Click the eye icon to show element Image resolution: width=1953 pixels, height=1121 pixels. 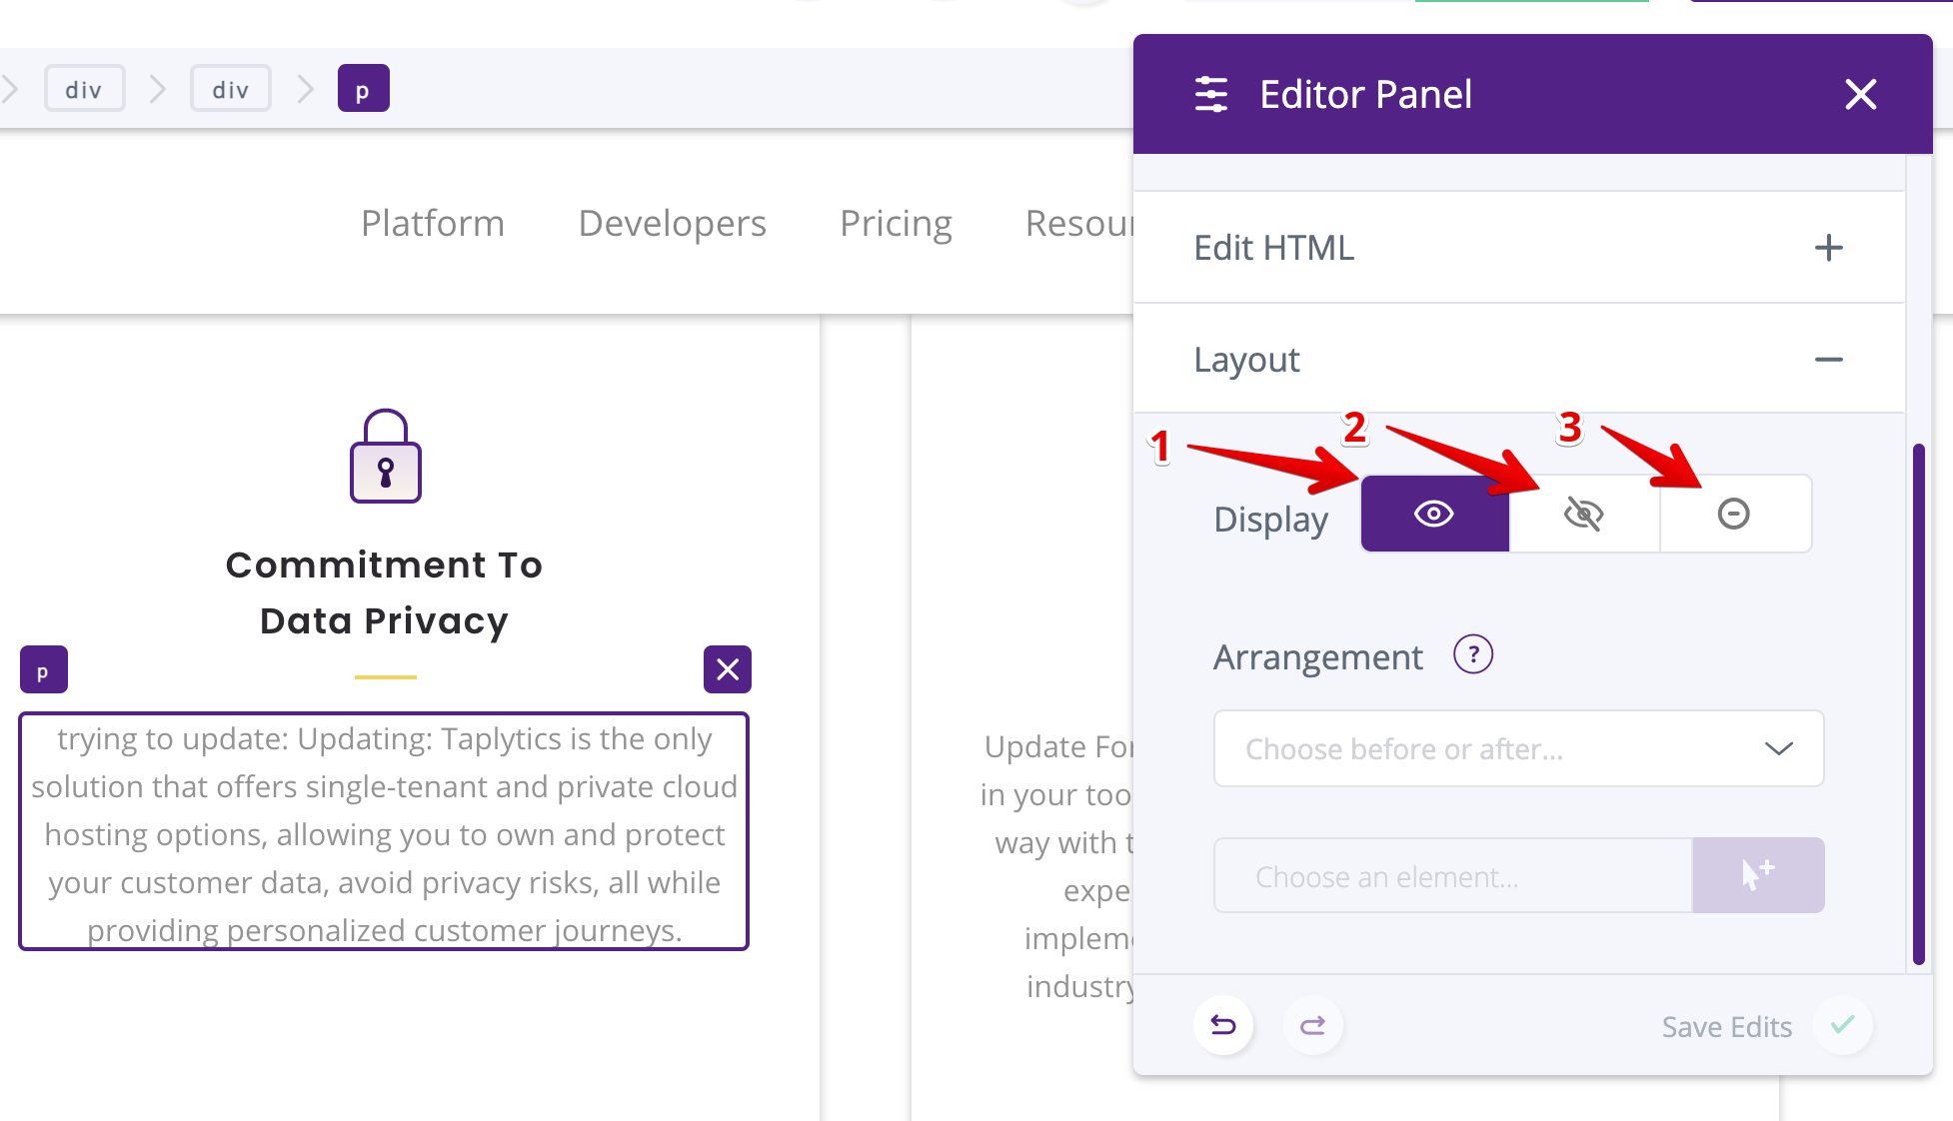[x=1432, y=514]
